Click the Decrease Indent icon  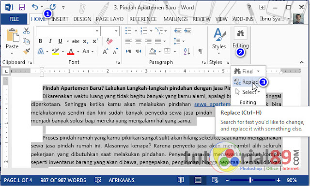click(x=178, y=31)
